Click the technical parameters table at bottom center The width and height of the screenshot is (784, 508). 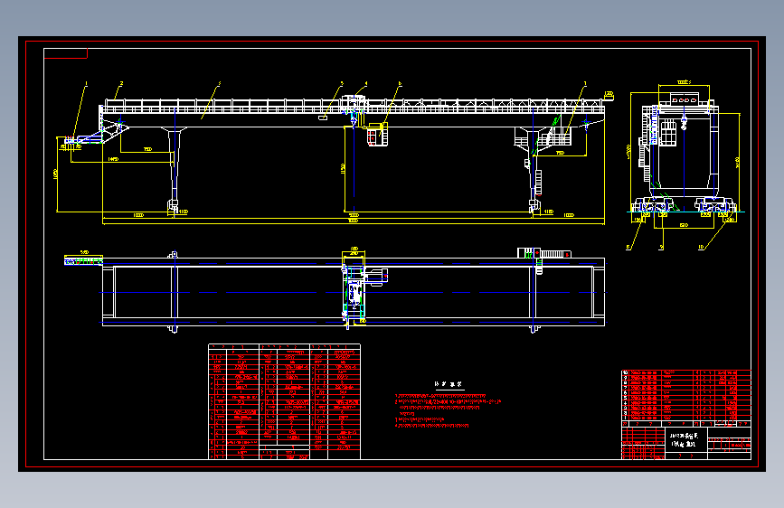pyautogui.click(x=284, y=401)
